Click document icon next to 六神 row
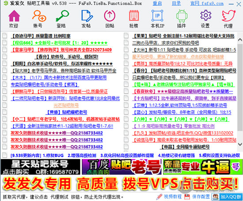243x201 pixels. [126, 119]
